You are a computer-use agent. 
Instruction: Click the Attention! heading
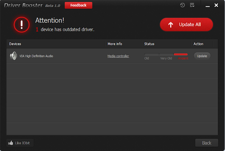pos(50,20)
